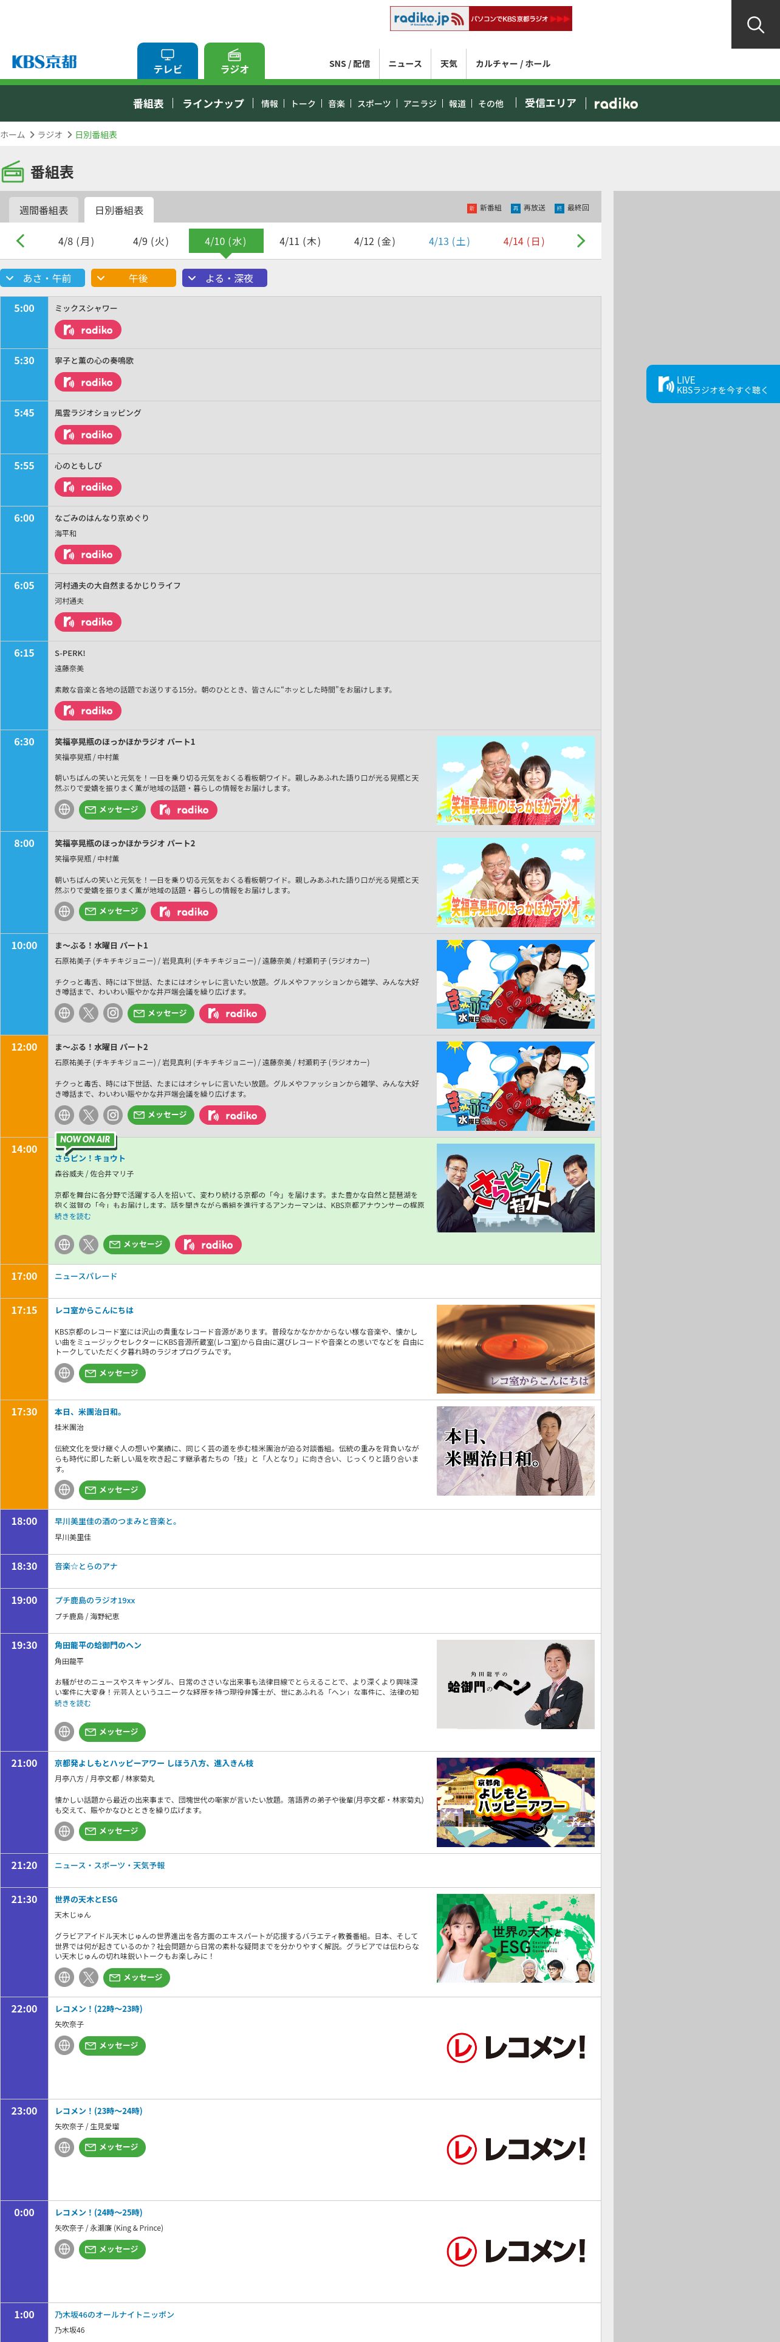780x2342 pixels.
Task: Open the search magnifier icon
Action: click(x=754, y=24)
